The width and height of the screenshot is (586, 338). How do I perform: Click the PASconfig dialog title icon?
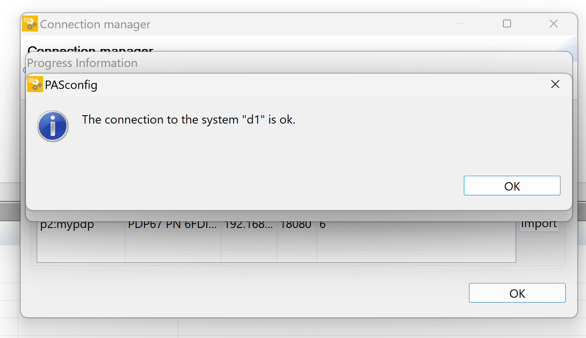click(35, 84)
